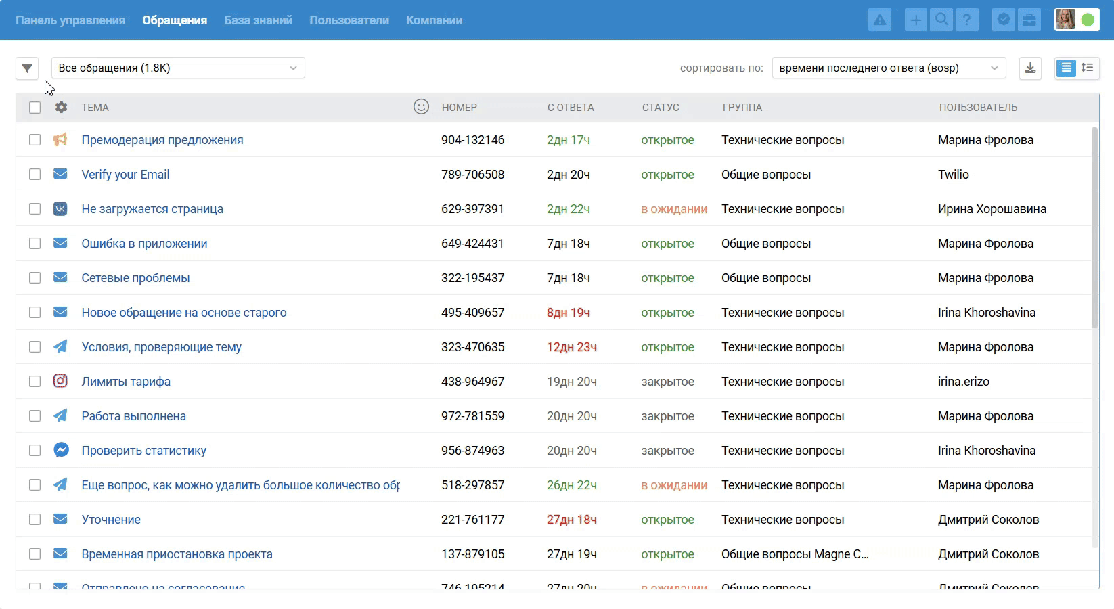The width and height of the screenshot is (1114, 609).
Task: Open the user avatar status menu
Action: [1076, 20]
